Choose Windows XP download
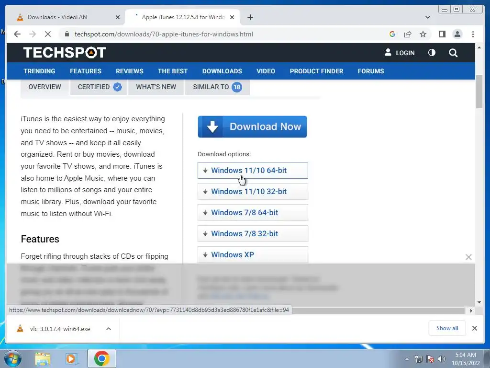Screen dimensions: 490x368 (x=253, y=254)
